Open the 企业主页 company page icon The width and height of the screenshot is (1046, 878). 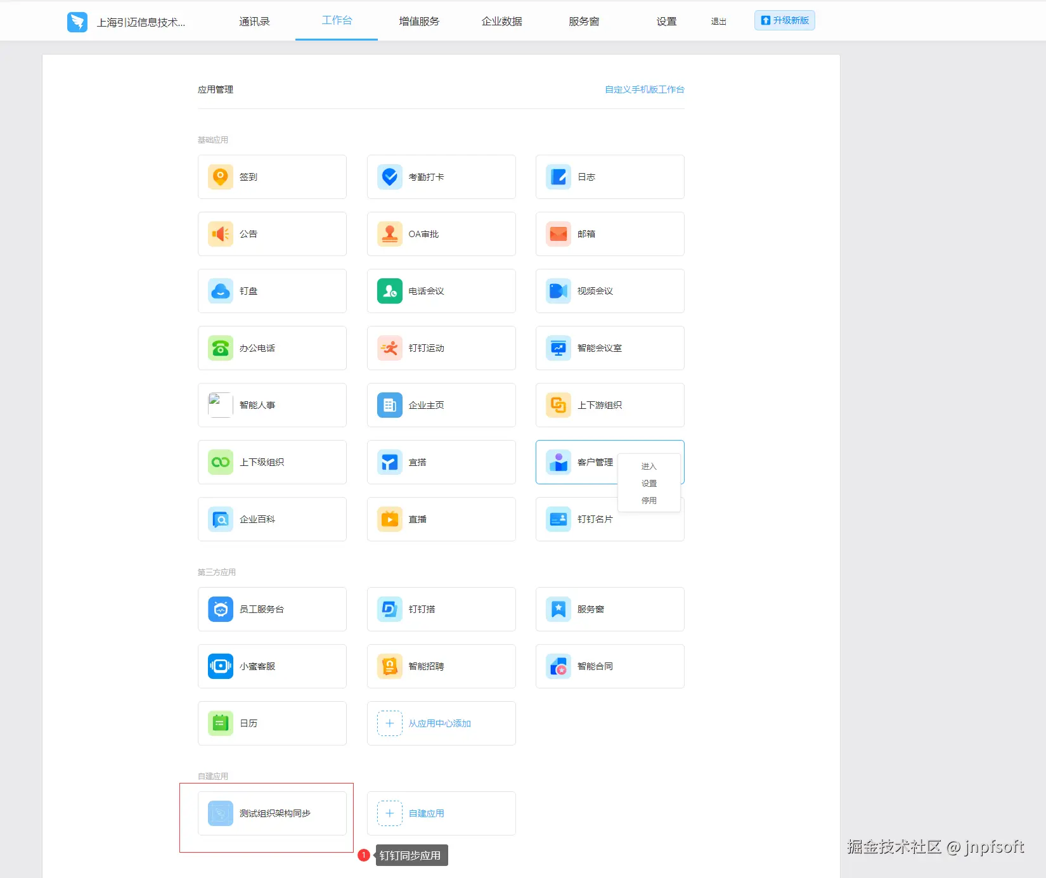[x=390, y=405]
